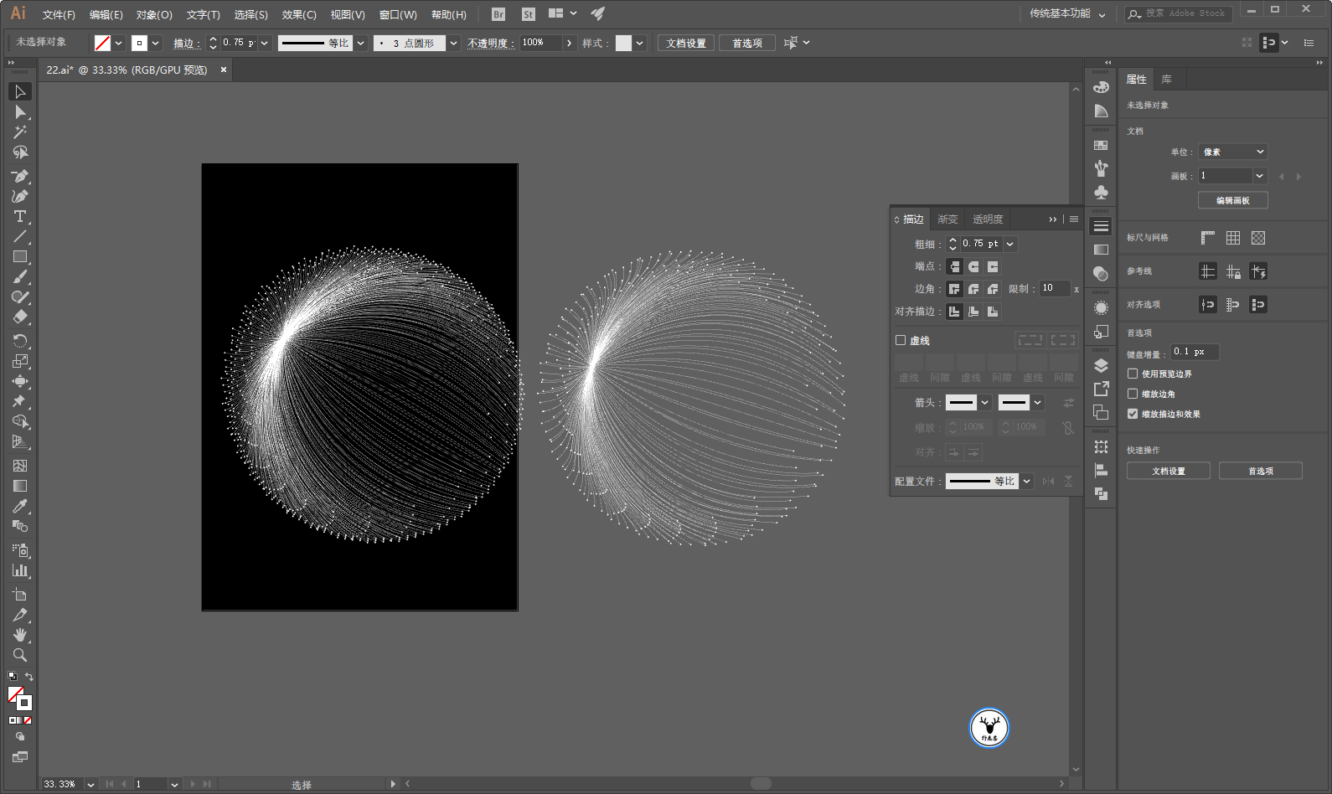
Task: Choose miter join corner option
Action: [954, 289]
